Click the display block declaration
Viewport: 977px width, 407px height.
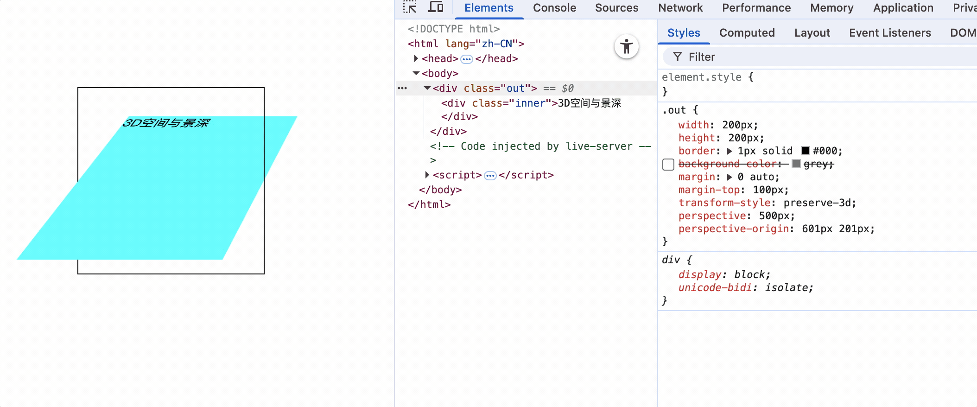(724, 274)
